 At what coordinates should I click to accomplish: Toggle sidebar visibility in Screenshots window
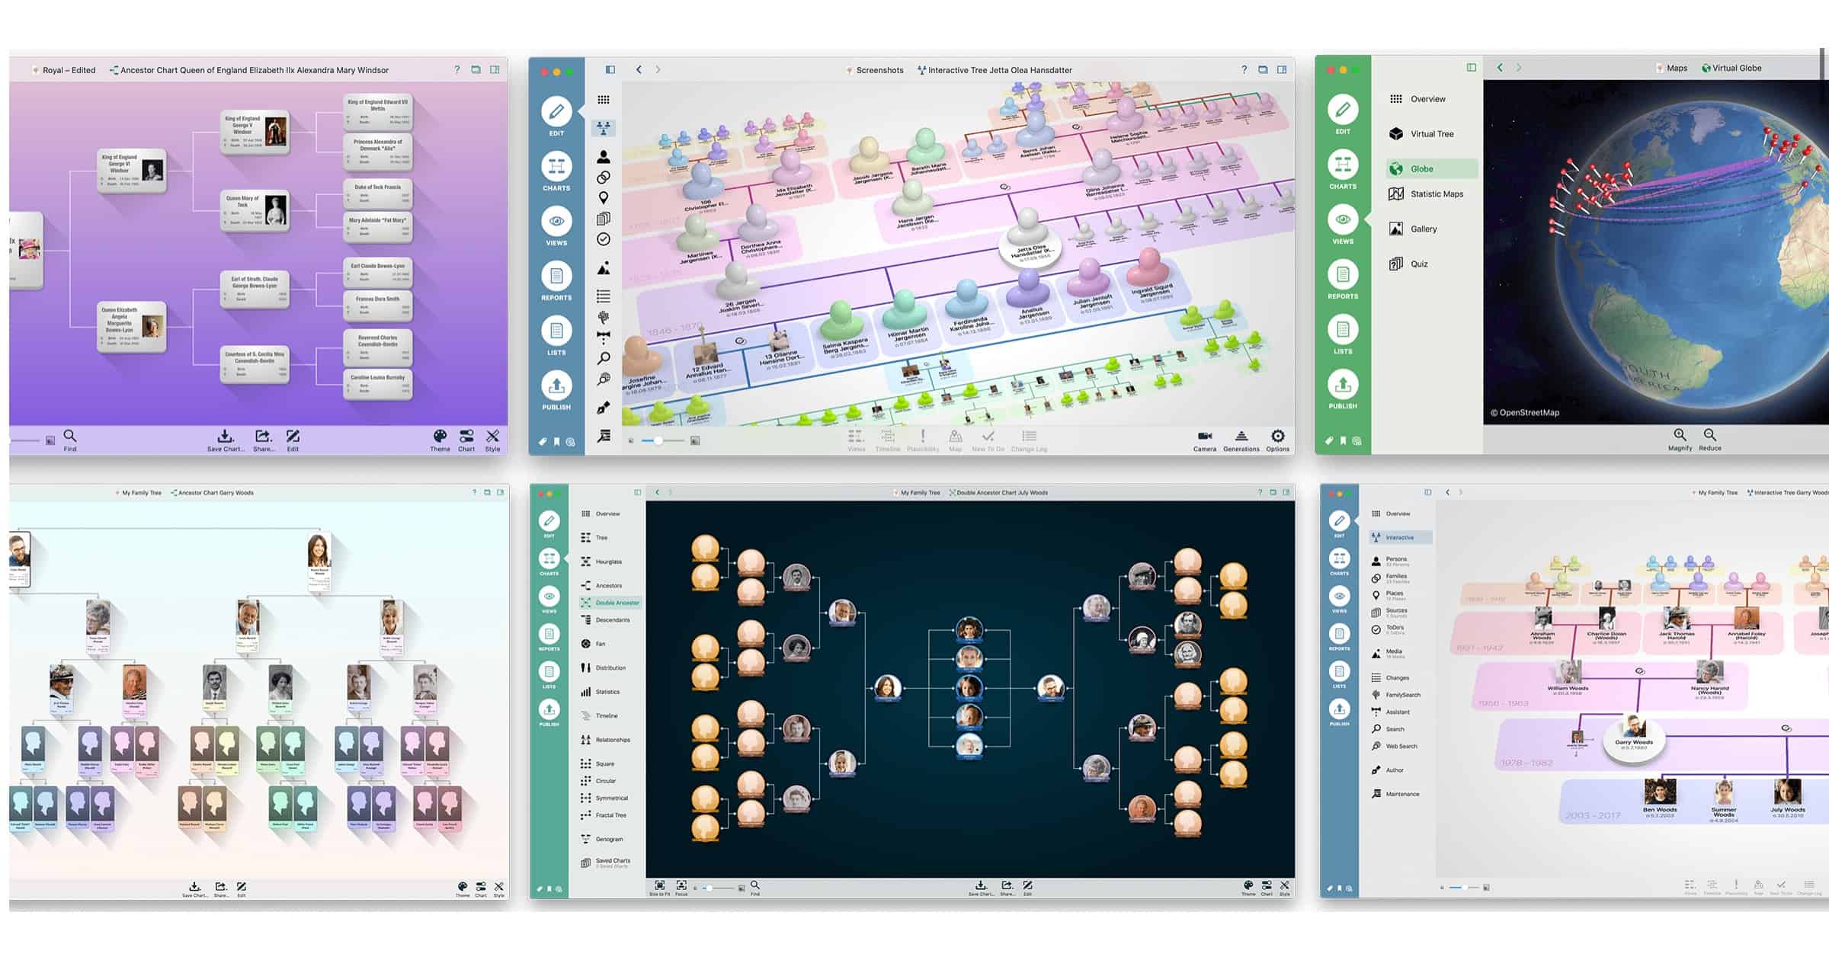610,69
